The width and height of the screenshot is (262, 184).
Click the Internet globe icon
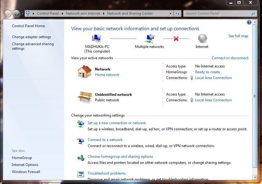(202, 39)
